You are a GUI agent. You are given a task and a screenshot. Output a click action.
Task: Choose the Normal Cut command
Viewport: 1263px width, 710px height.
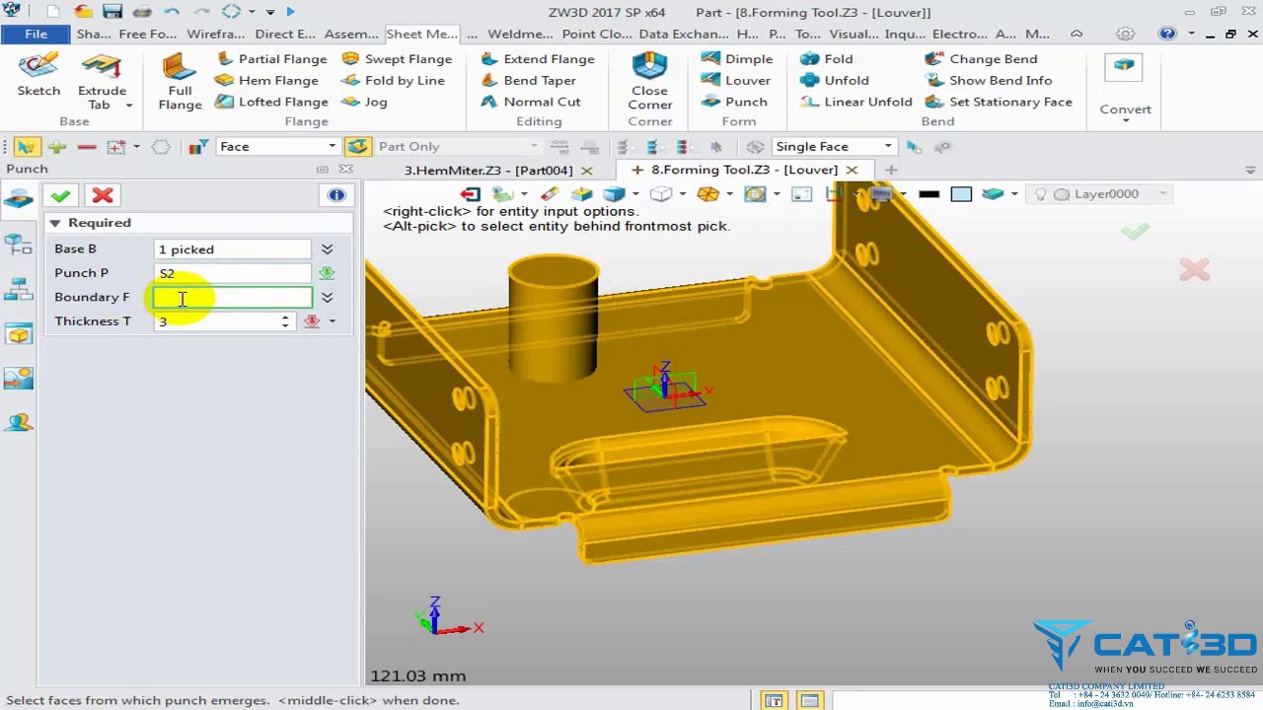pos(531,102)
